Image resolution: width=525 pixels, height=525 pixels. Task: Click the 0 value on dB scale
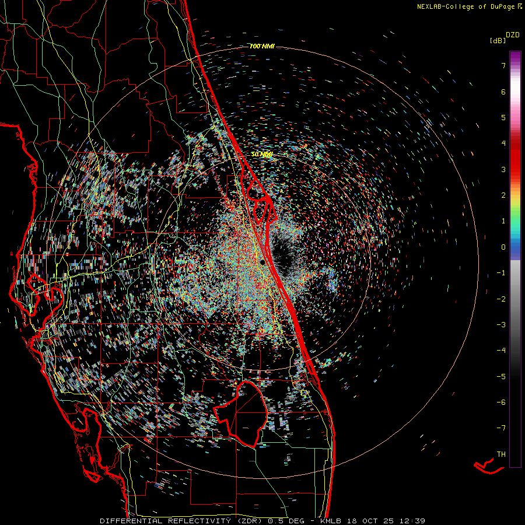coord(503,247)
